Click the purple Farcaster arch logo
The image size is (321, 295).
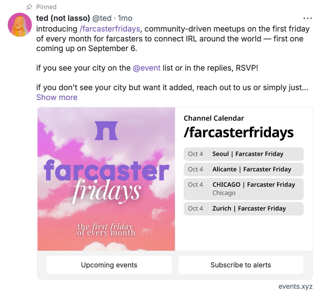(x=106, y=131)
